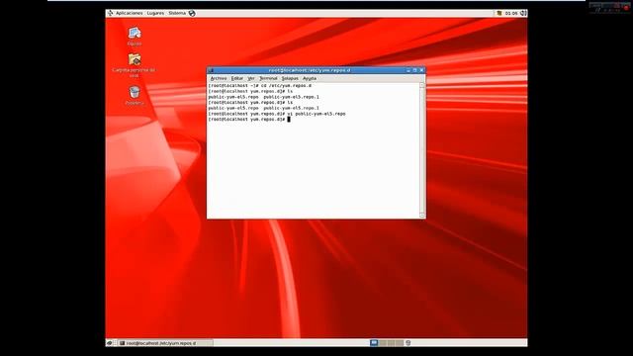Click the 'cd /etc/yum.repos.d' command line
Viewport: 633px width, 356px height.
260,86
